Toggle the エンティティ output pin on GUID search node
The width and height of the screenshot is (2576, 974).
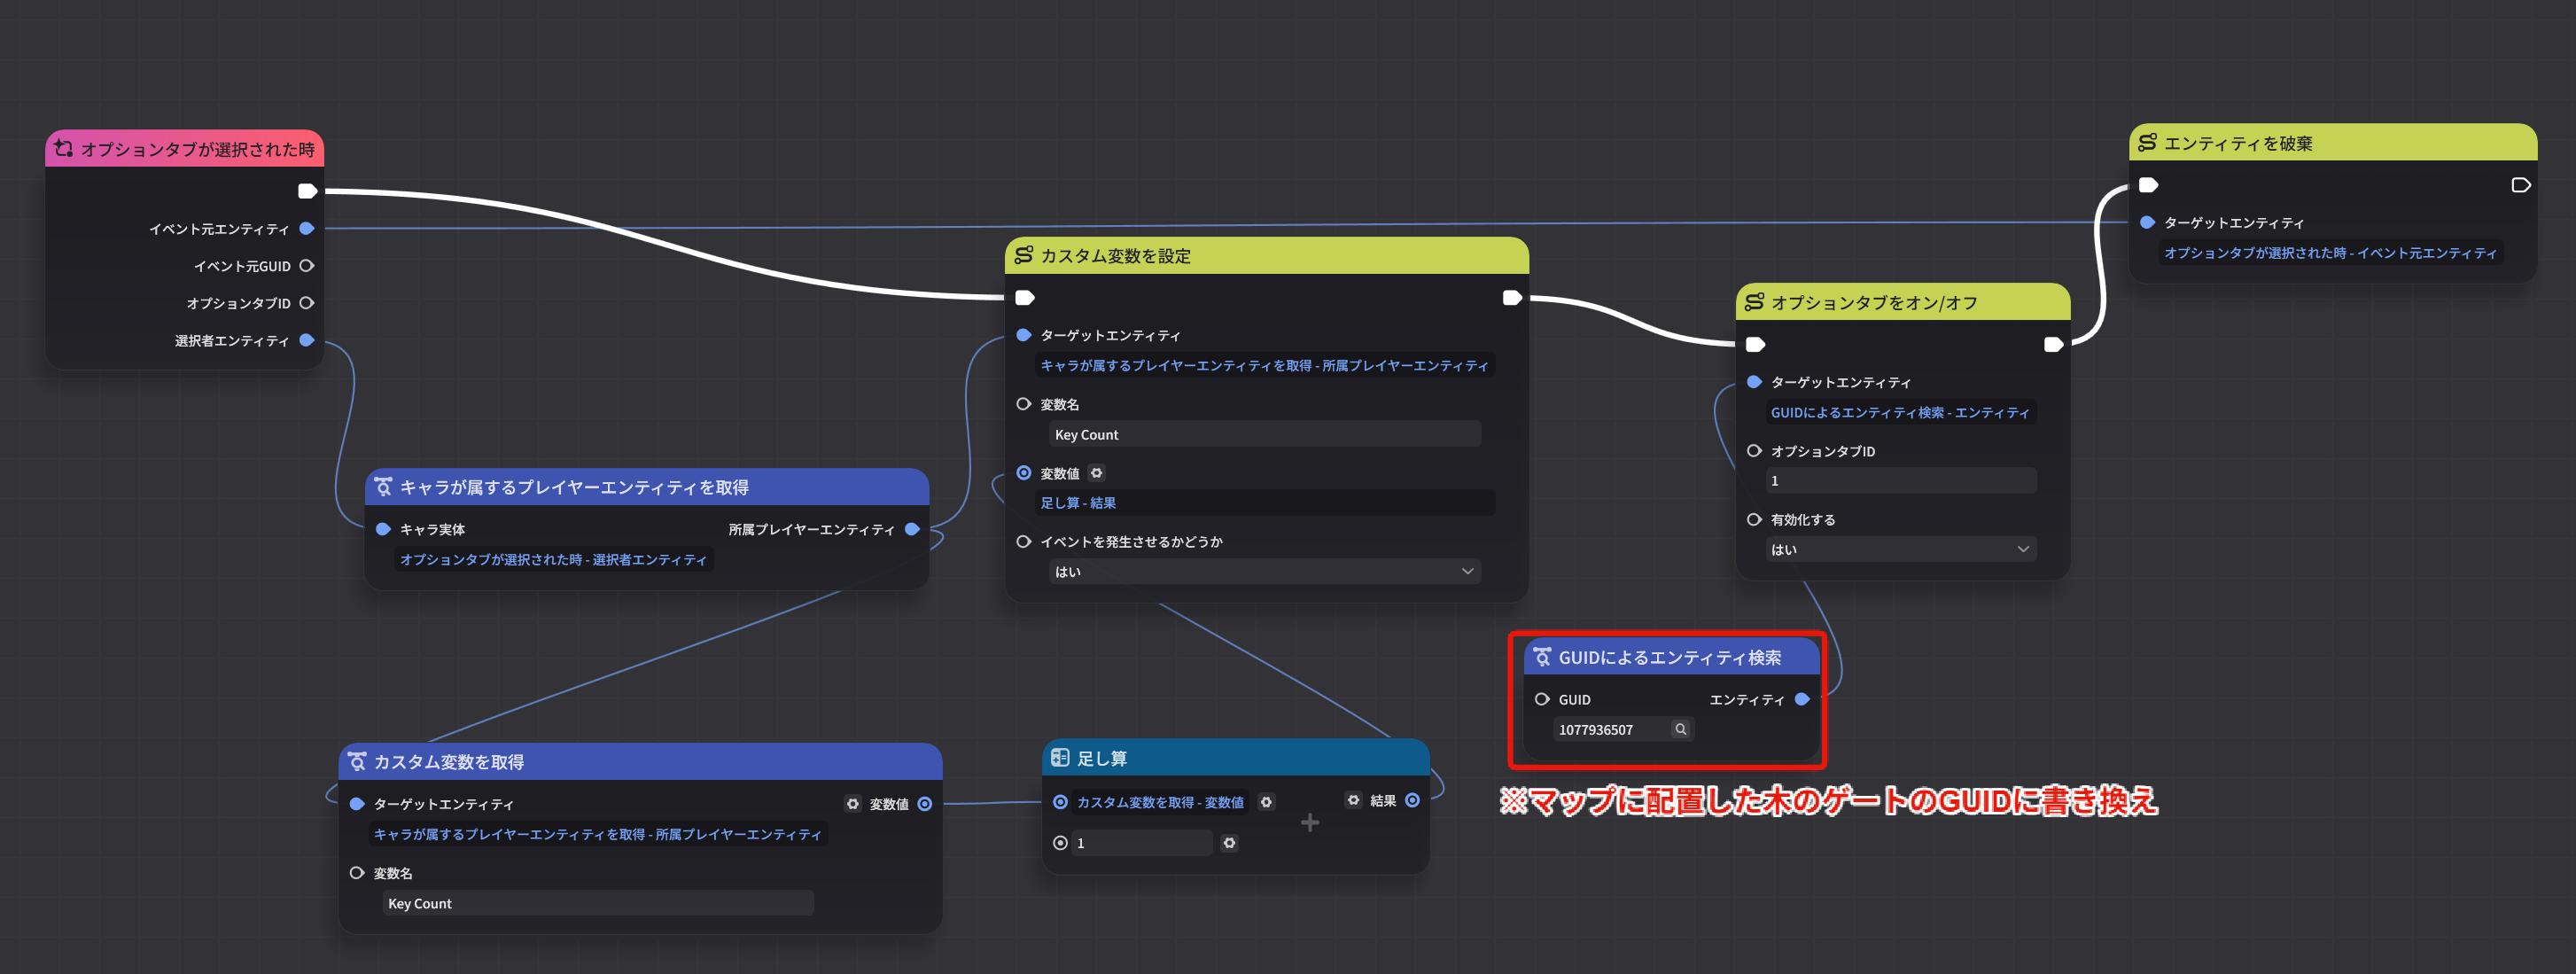[1805, 699]
